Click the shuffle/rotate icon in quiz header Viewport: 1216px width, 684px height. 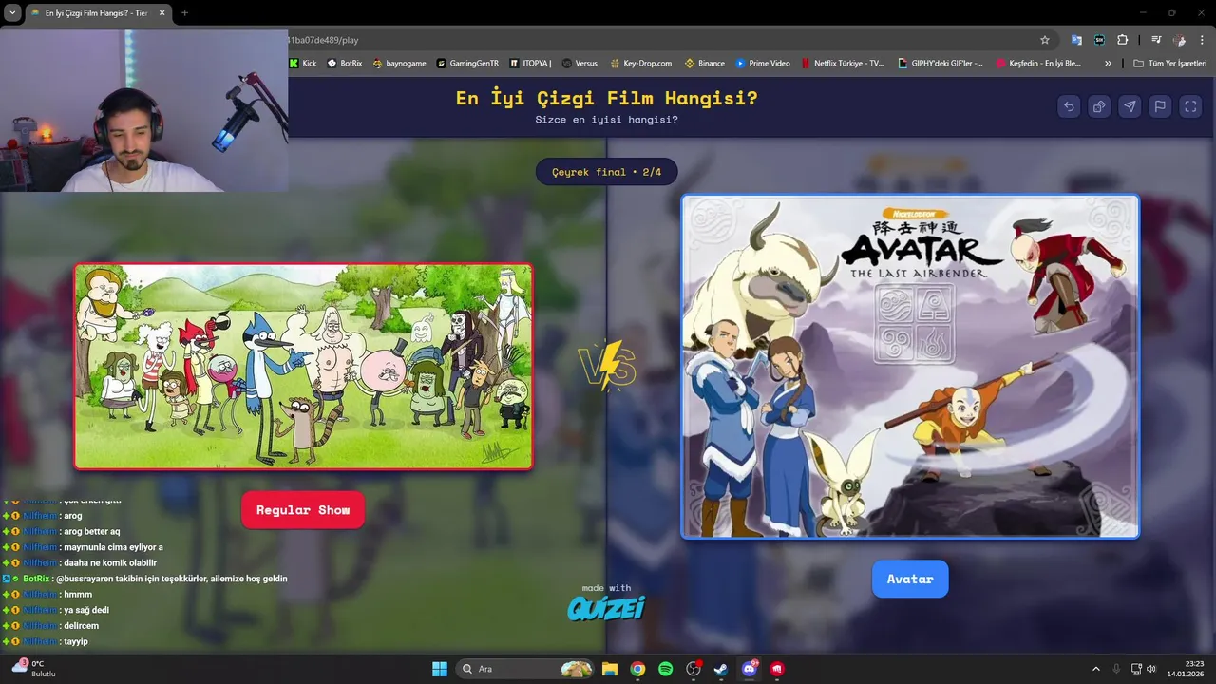coord(1099,106)
